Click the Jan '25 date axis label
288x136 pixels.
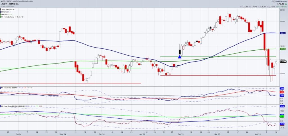pos(142,134)
